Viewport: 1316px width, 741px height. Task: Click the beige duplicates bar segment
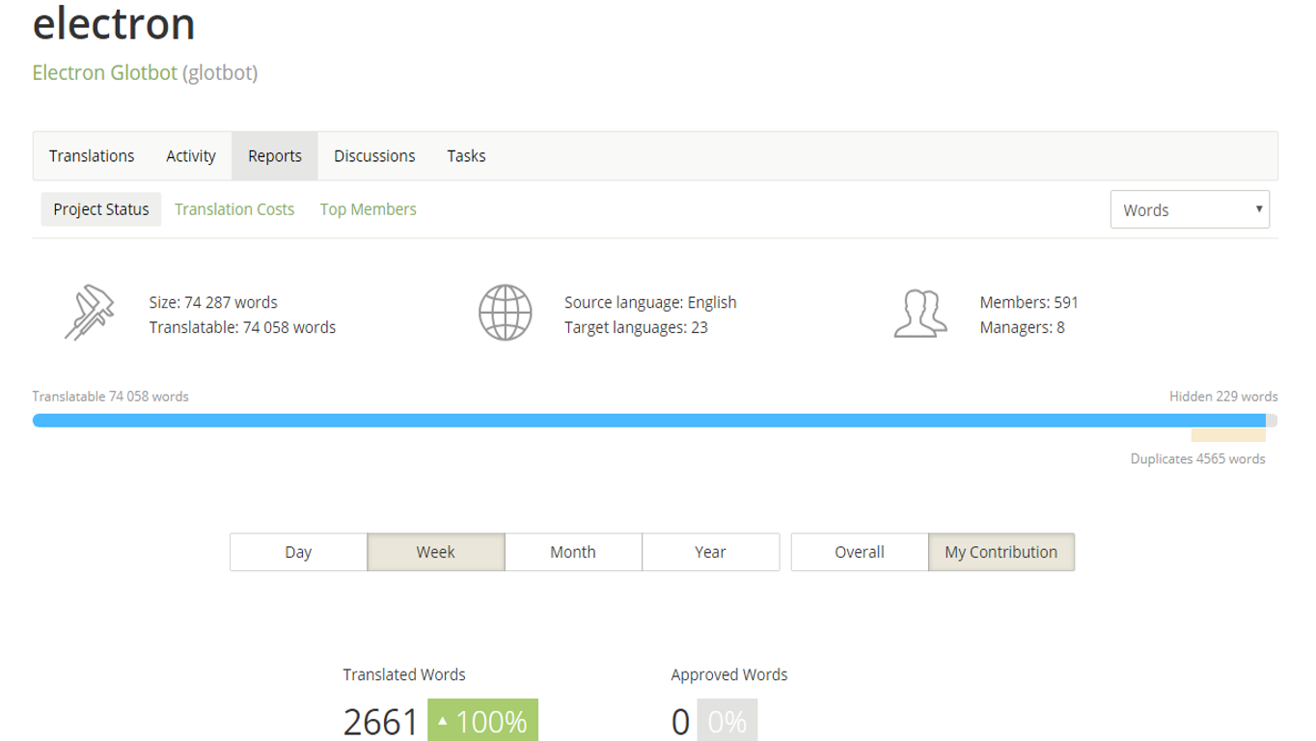pyautogui.click(x=1228, y=435)
